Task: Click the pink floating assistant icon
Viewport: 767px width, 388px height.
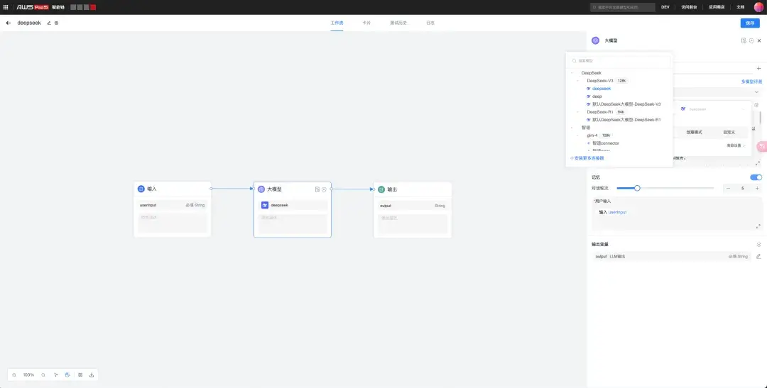Action: (761, 146)
